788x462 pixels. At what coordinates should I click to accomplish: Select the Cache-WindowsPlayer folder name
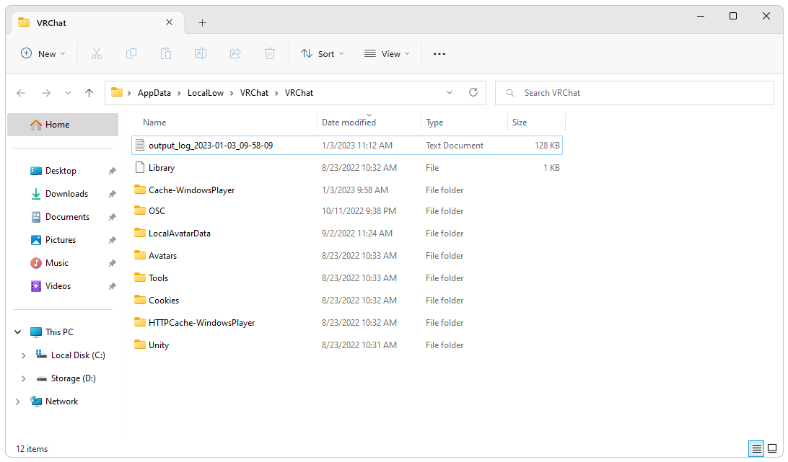[191, 190]
